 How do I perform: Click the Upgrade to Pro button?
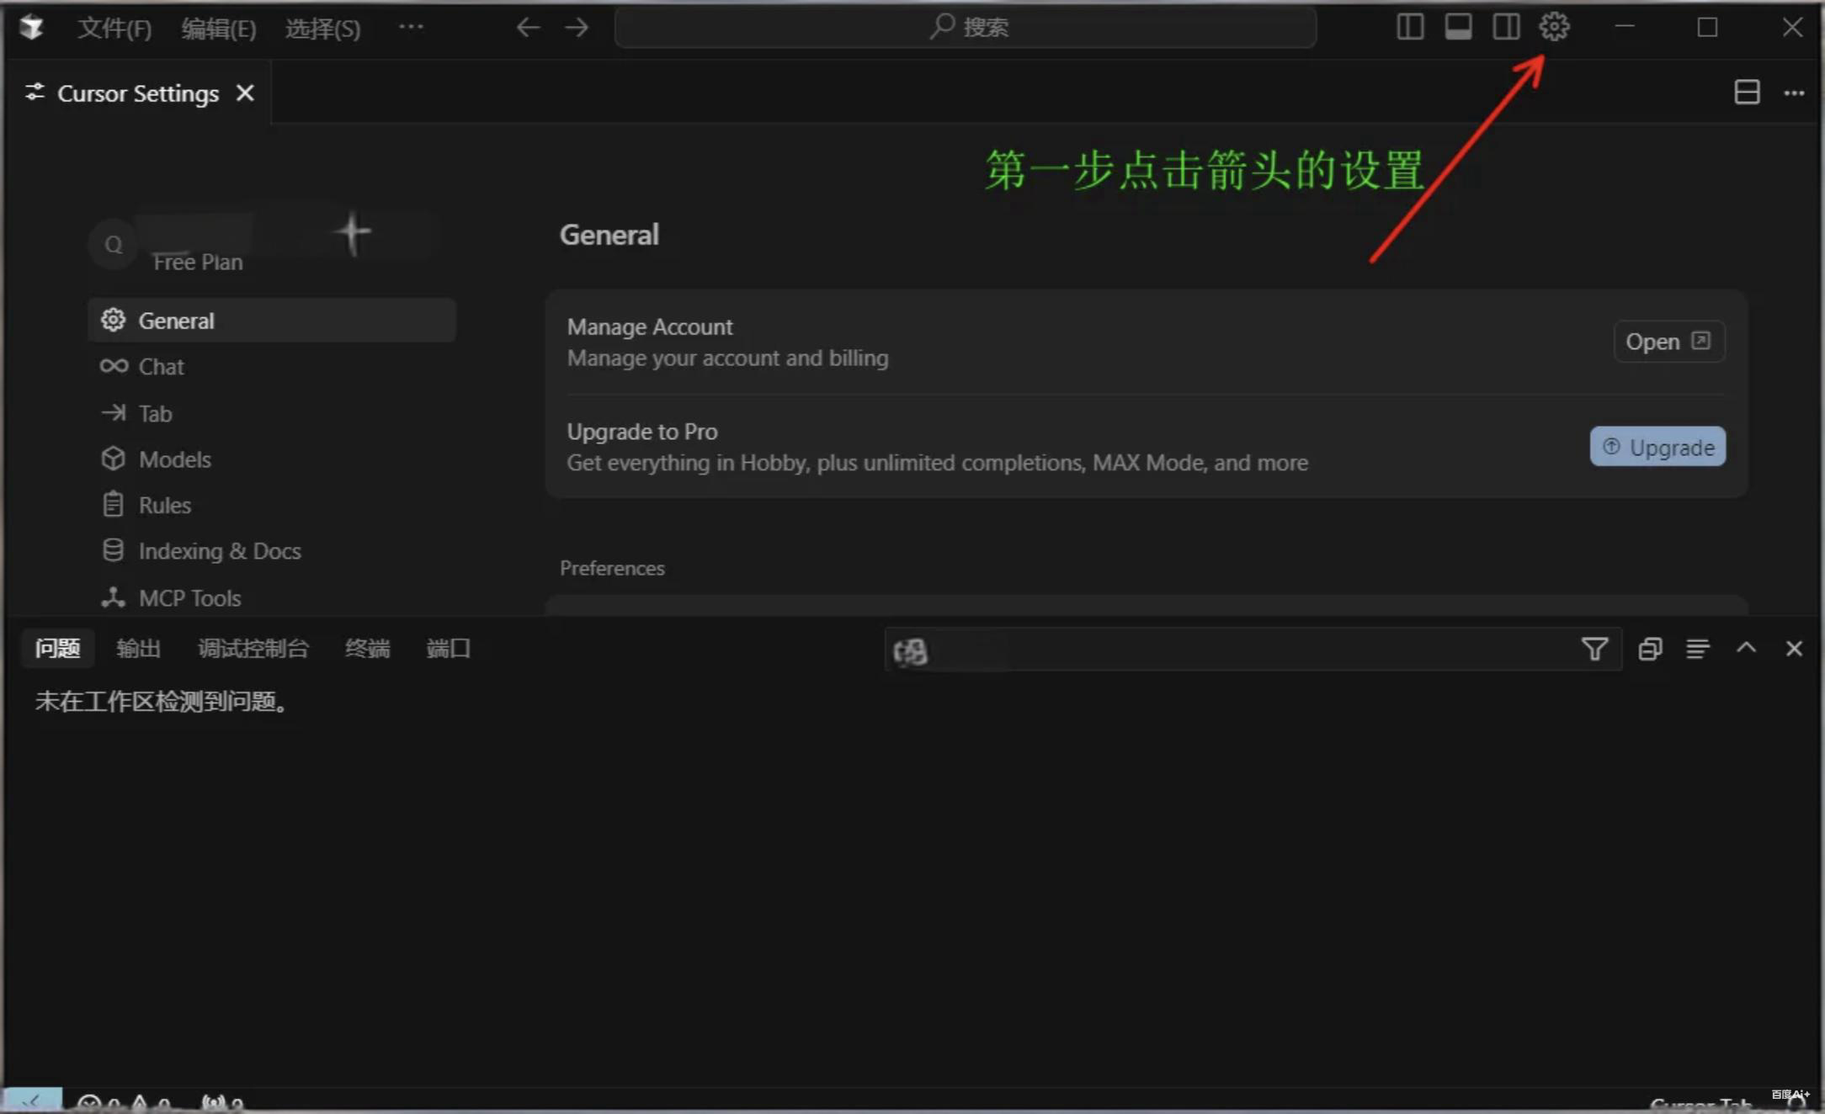coord(1657,447)
